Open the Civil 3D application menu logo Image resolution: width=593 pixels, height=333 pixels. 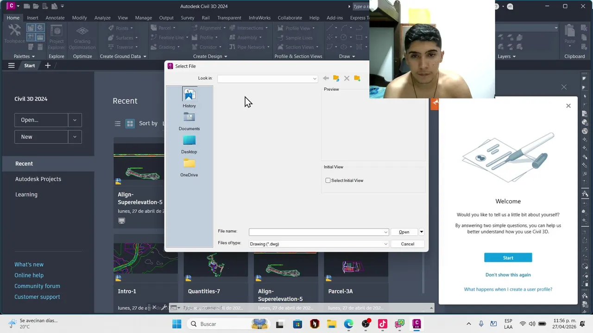point(10,6)
